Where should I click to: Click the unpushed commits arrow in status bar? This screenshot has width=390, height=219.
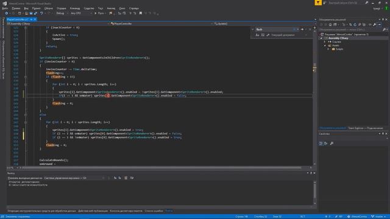326,217
